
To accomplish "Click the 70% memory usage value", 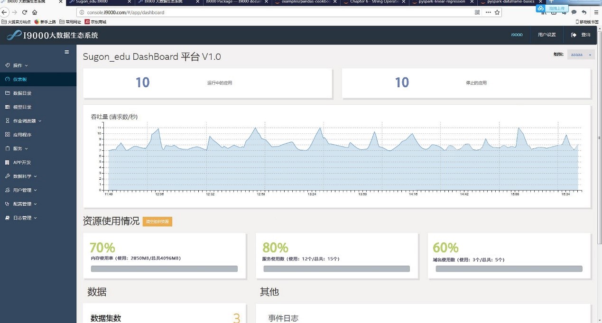I will 102,248.
